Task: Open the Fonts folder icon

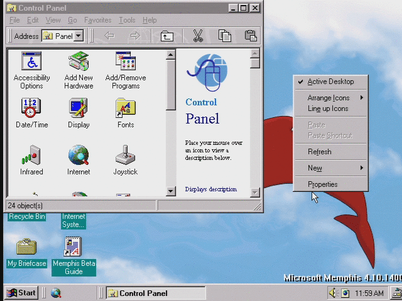Action: click(x=126, y=107)
